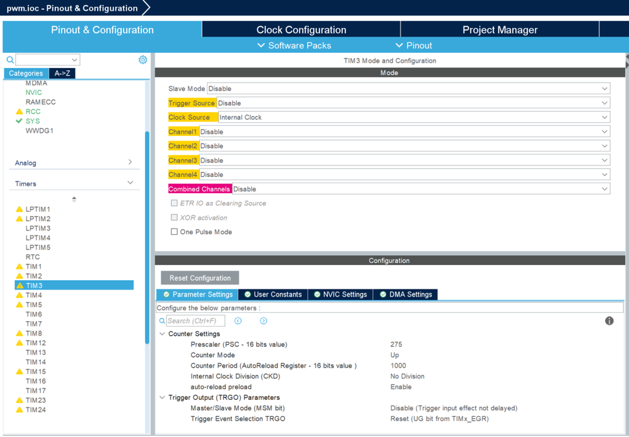
Task: Select the Parameter Settings tab
Action: coord(197,294)
